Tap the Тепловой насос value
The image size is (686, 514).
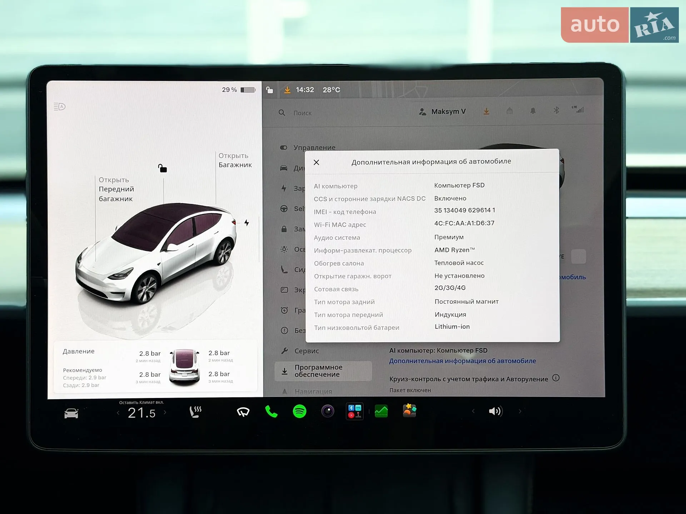[459, 263]
